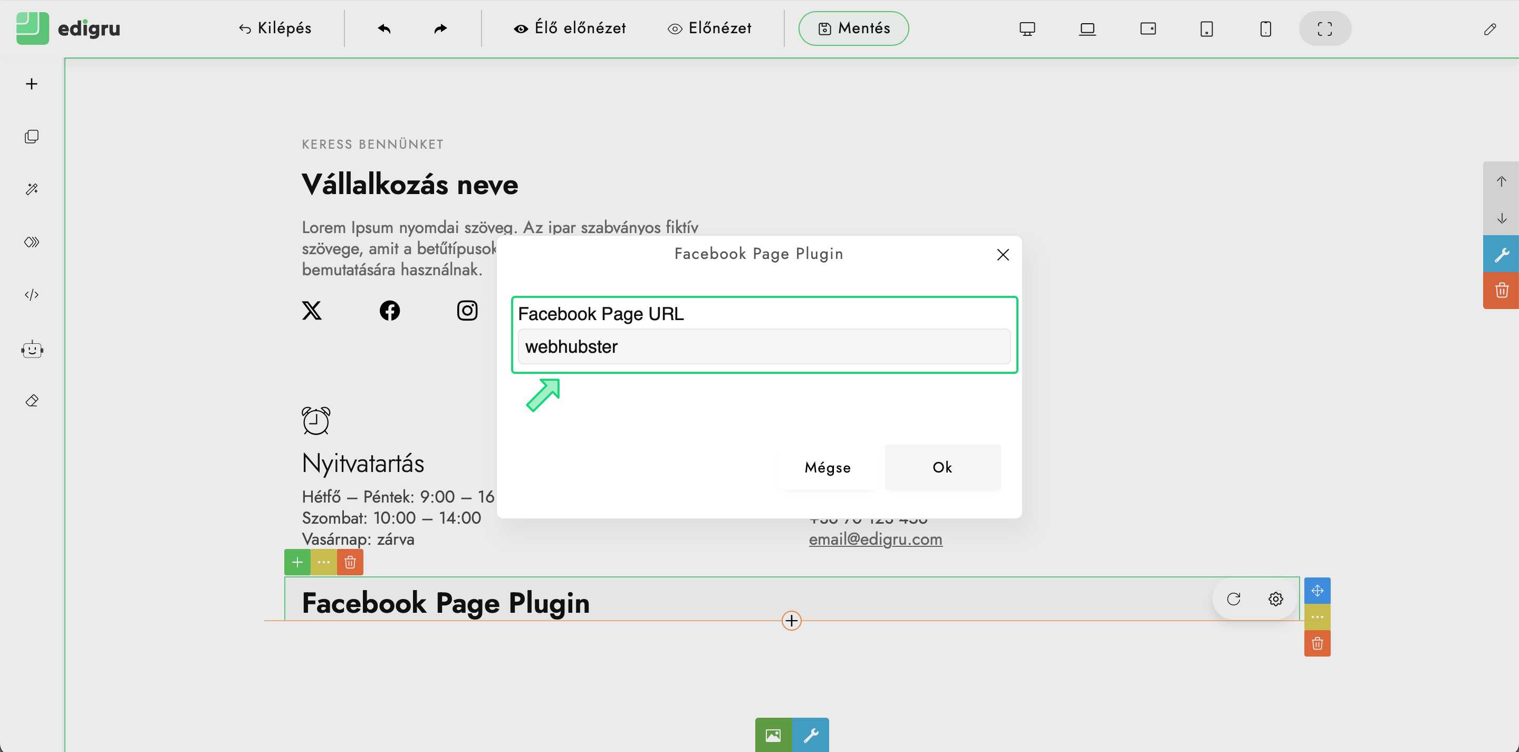Click the Facebook Page URL input field

764,346
